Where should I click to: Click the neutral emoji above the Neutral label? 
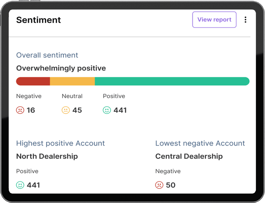66,110
